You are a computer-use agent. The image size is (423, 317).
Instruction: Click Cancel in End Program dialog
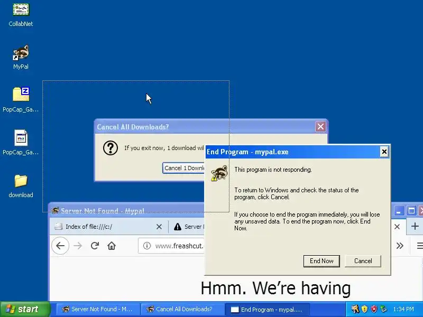coord(363,261)
